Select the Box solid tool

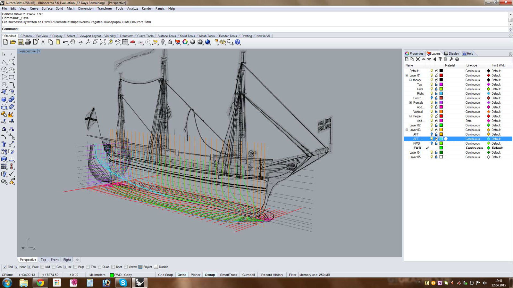tap(4, 100)
